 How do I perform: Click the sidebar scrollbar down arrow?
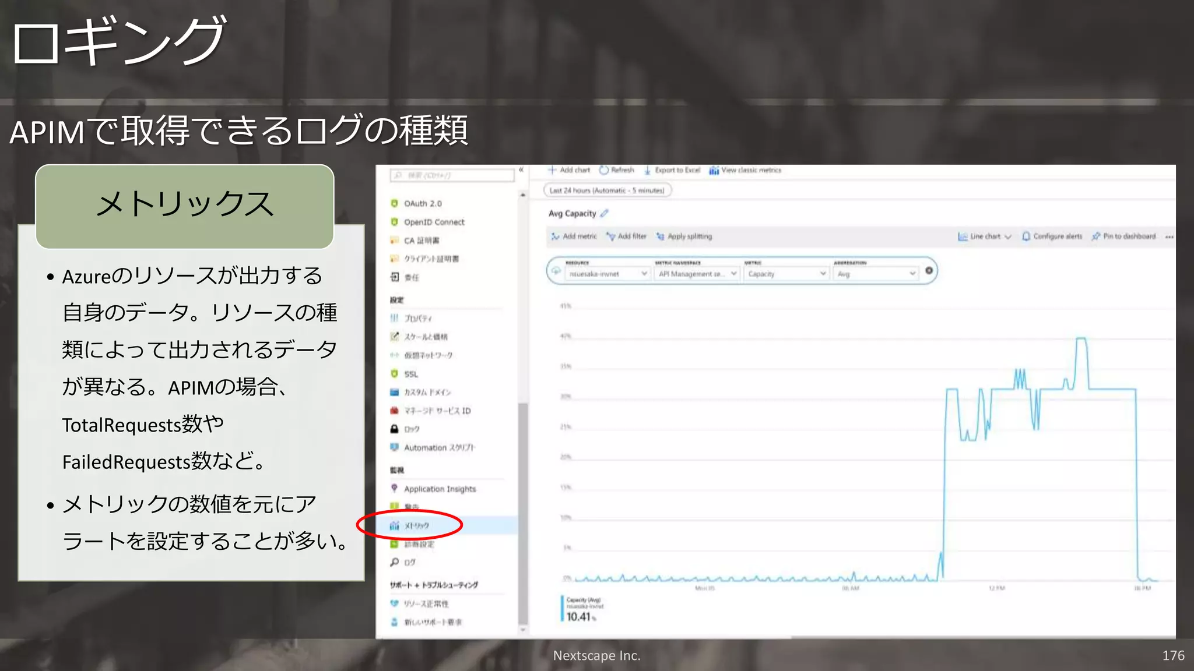point(523,630)
